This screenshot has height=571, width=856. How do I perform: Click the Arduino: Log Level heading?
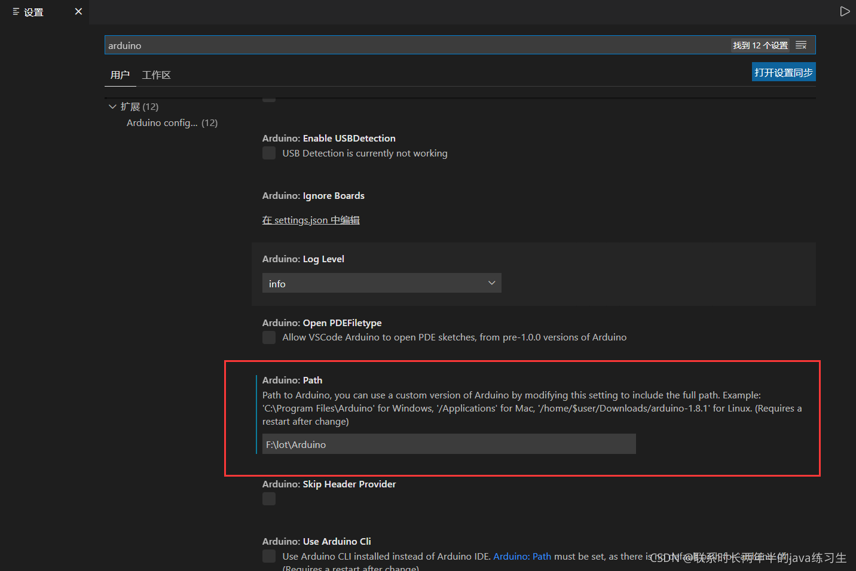[x=303, y=259]
